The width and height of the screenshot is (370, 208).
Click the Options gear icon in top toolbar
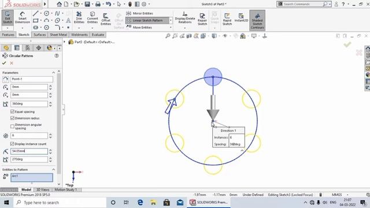(x=144, y=4)
